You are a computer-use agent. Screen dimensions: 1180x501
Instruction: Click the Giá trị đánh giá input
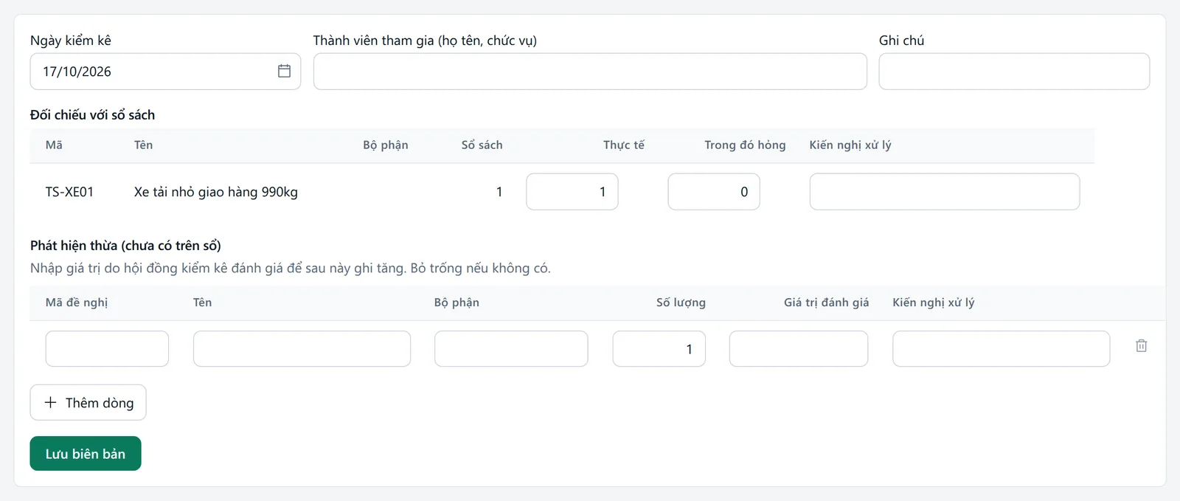click(x=799, y=348)
